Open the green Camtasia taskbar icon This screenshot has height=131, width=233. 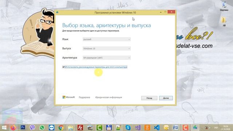(99, 128)
